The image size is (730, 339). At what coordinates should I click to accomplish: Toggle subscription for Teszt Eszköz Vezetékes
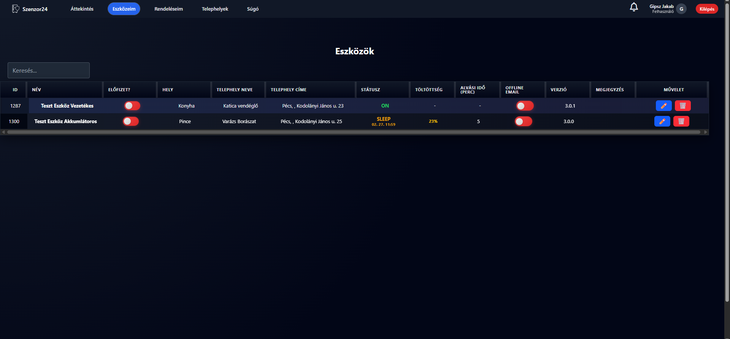point(132,106)
